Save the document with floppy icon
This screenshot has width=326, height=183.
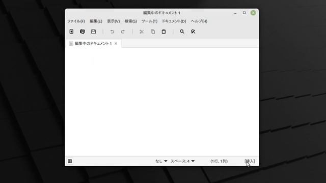[94, 32]
